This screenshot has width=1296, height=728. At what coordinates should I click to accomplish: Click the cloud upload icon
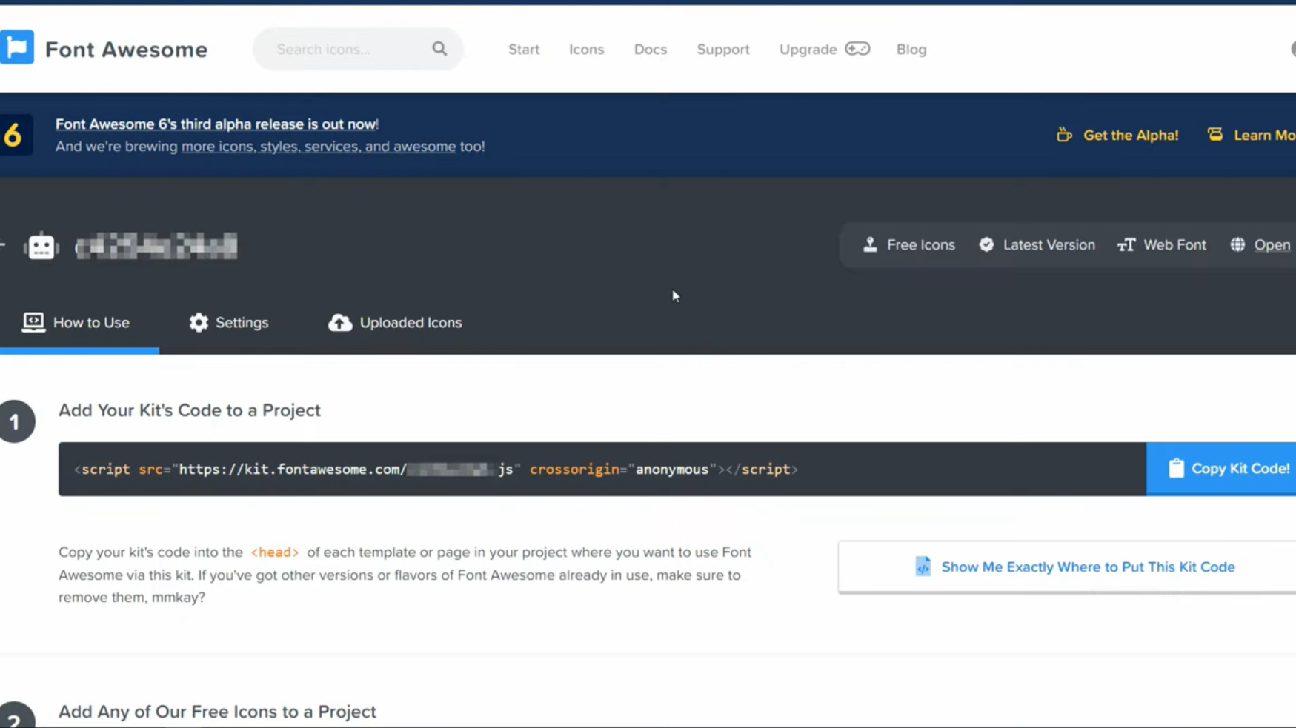click(x=340, y=322)
